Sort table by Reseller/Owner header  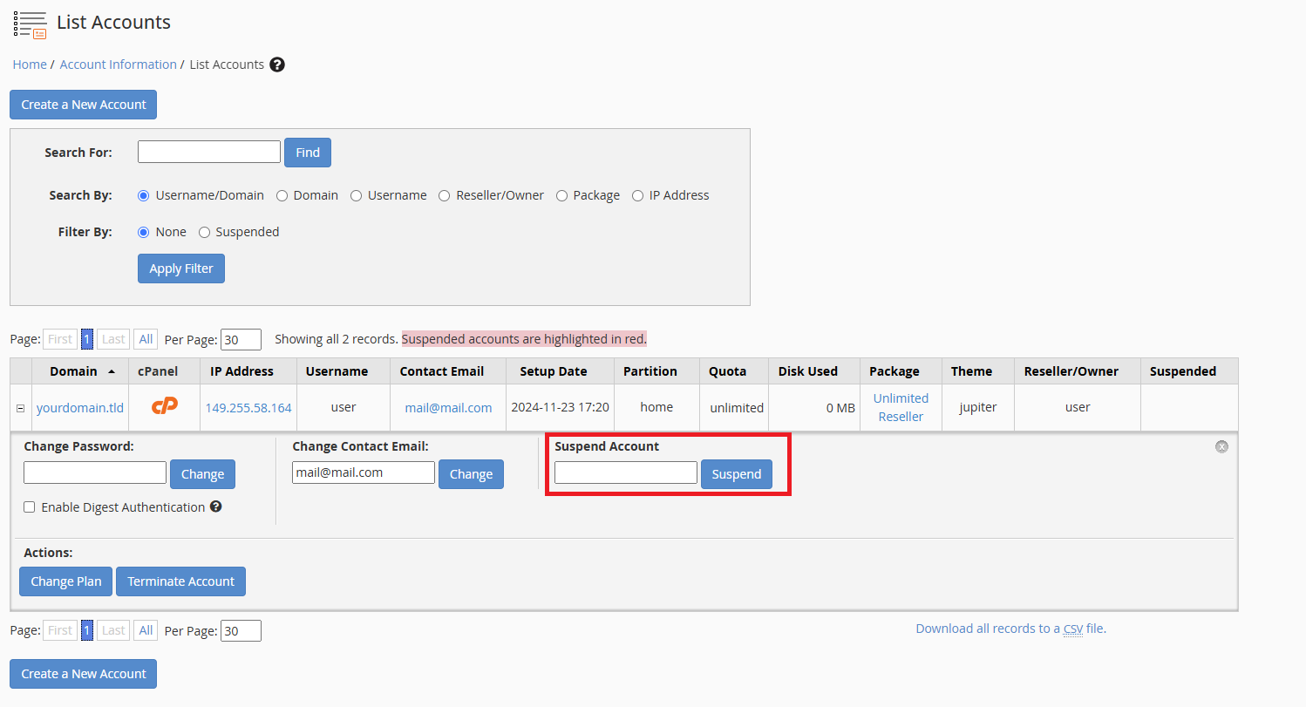pos(1071,371)
